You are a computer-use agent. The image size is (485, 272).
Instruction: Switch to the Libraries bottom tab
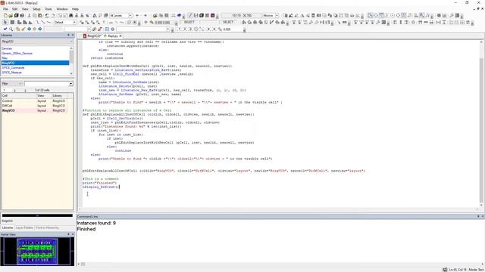pyautogui.click(x=8, y=227)
